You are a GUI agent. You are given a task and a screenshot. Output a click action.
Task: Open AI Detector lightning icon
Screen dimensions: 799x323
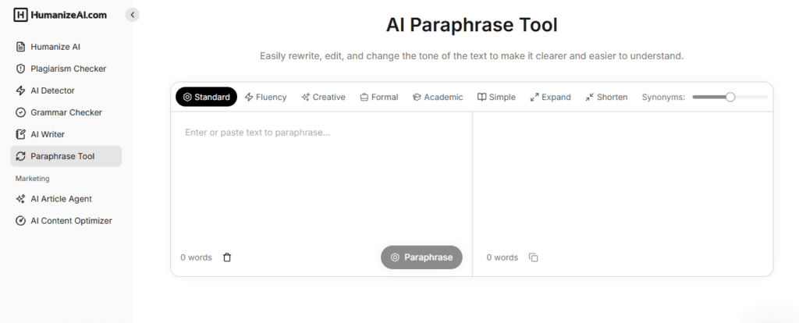[x=21, y=91]
